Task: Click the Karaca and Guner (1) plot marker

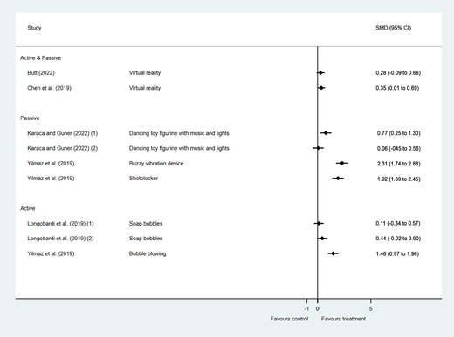Action: (x=326, y=133)
